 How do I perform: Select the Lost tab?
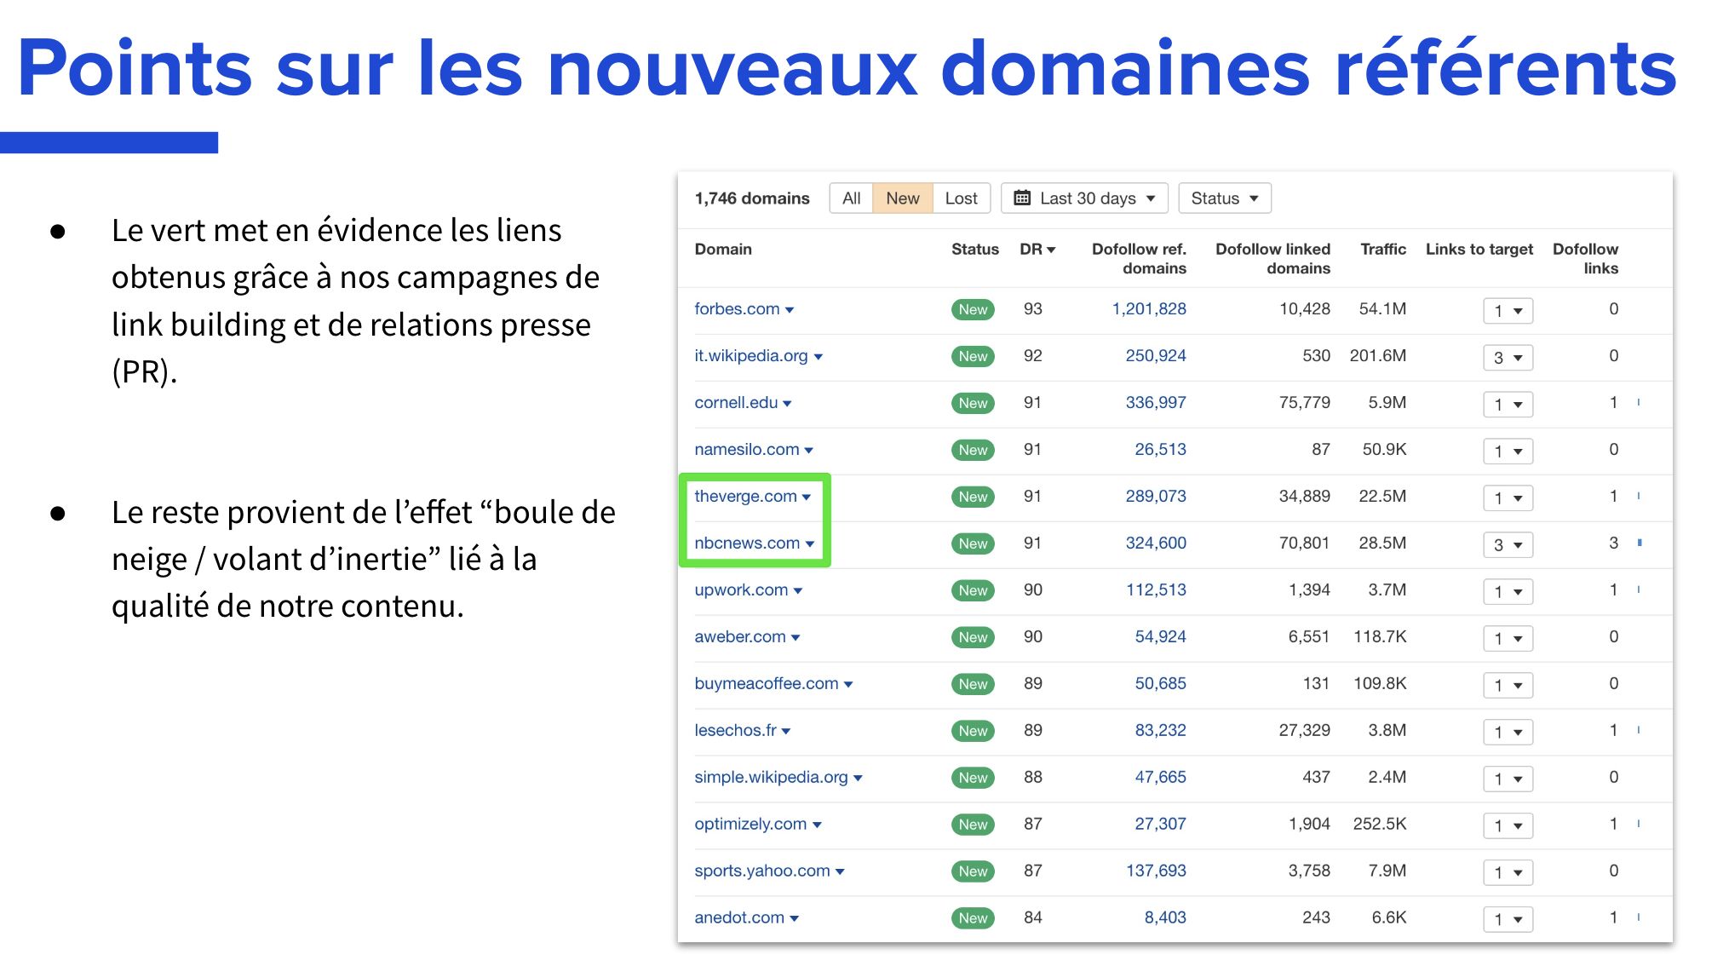tap(961, 198)
